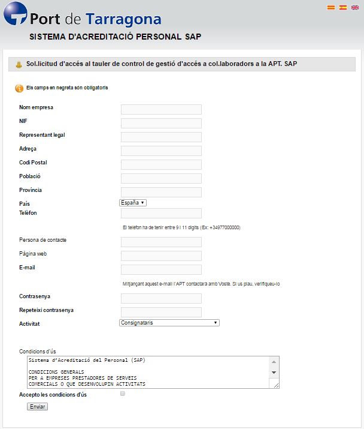The image size is (364, 429).
Task: Focus the E-mail input field
Action: [161, 269]
